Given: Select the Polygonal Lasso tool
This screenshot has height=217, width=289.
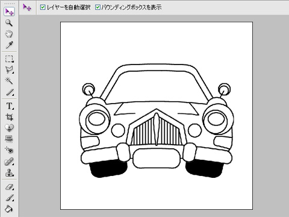Looking at the screenshot, I should pyautogui.click(x=9, y=70).
